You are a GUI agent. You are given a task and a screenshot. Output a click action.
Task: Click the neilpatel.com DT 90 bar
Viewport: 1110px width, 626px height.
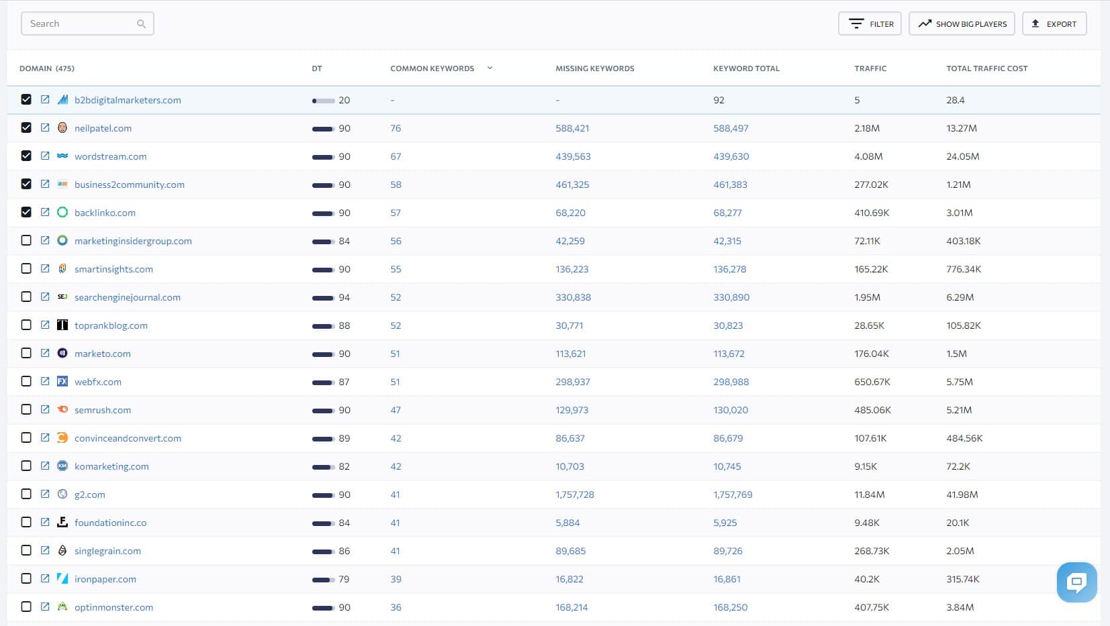(323, 129)
